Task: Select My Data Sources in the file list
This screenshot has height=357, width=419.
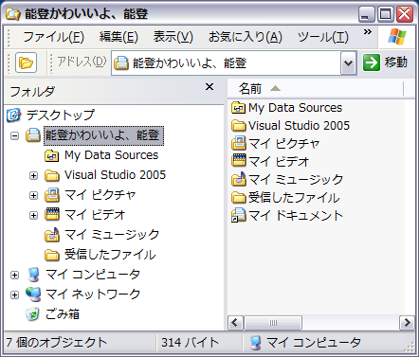Action: coord(286,108)
